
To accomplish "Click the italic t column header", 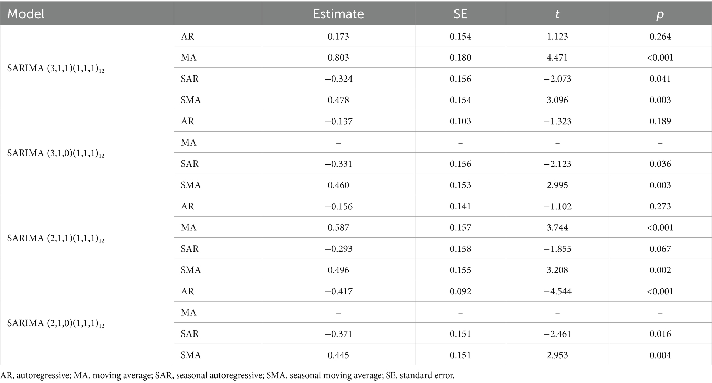I will coord(557,14).
